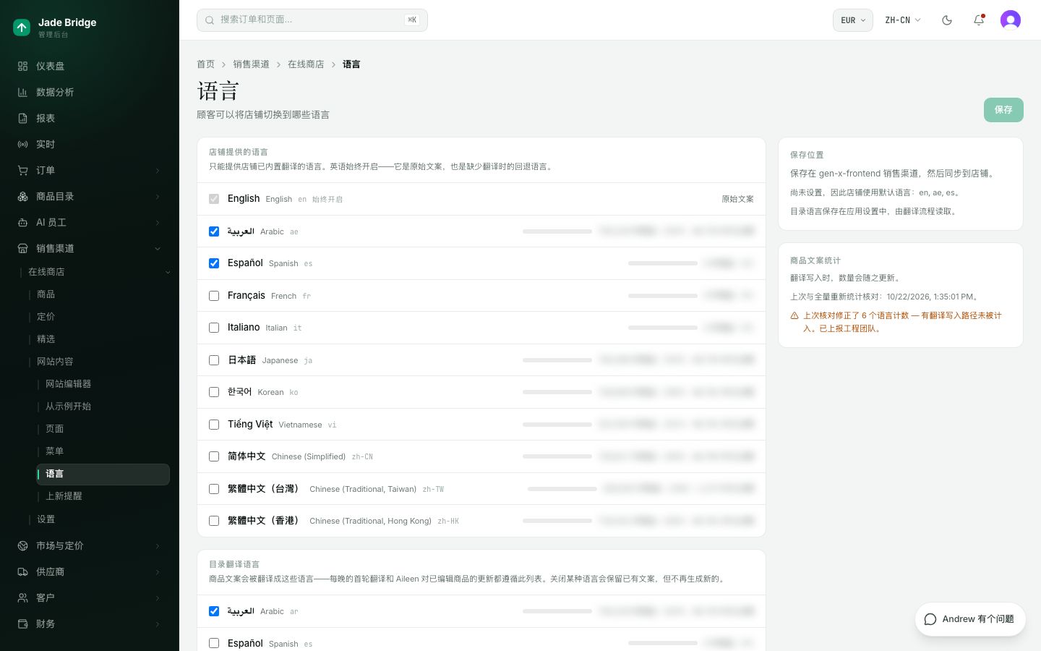
Task: Collapse the 销售渠道 sidebar chevron
Action: [x=158, y=249]
